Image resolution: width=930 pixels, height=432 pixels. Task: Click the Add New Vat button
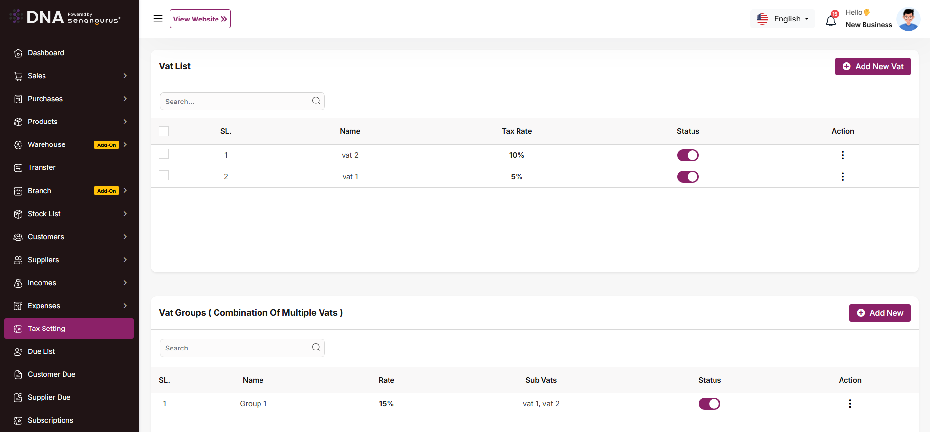tap(872, 66)
